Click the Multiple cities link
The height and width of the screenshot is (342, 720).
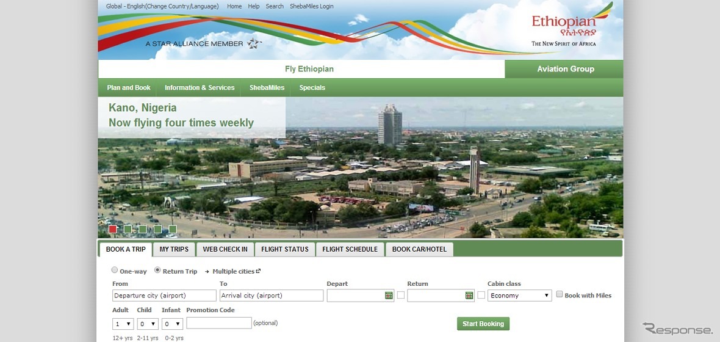(233, 271)
